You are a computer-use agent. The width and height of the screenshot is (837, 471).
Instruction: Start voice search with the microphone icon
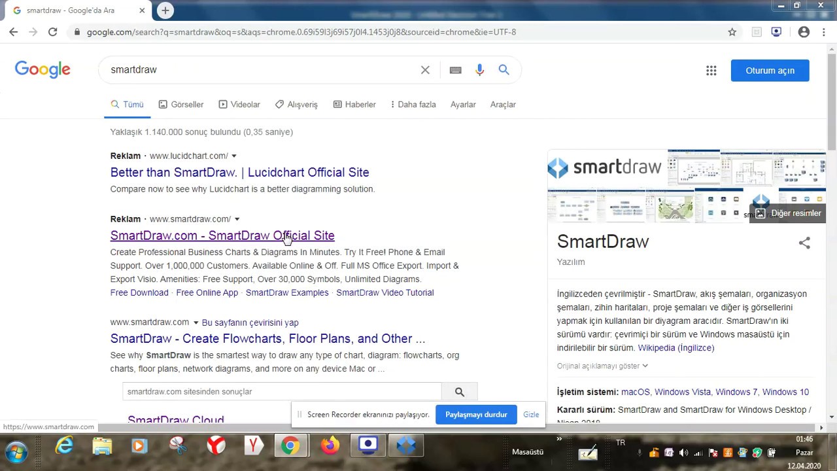pos(480,70)
